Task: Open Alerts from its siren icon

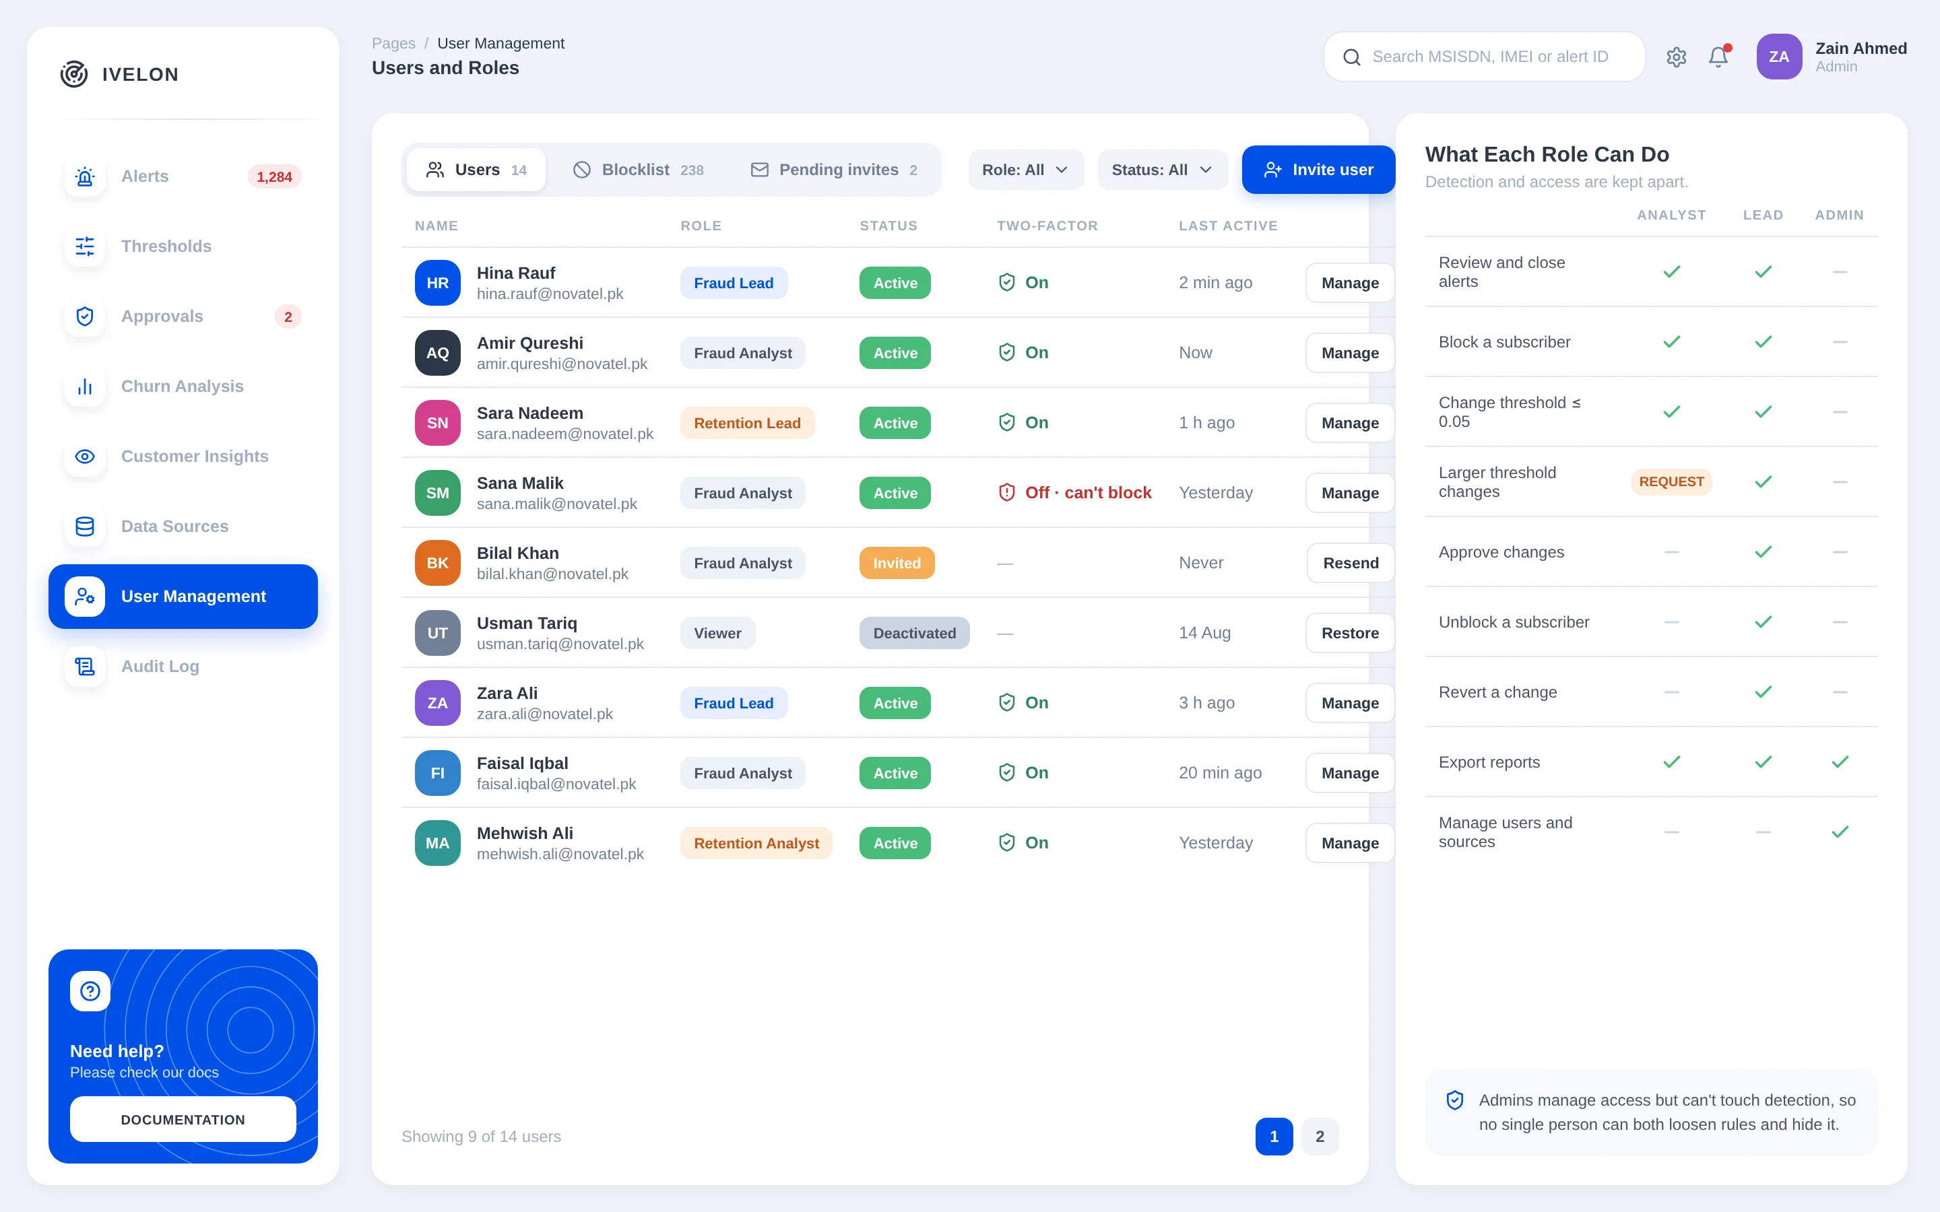Action: pyautogui.click(x=85, y=176)
